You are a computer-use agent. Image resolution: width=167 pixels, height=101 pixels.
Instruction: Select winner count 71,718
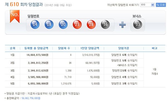click(x=68, y=77)
